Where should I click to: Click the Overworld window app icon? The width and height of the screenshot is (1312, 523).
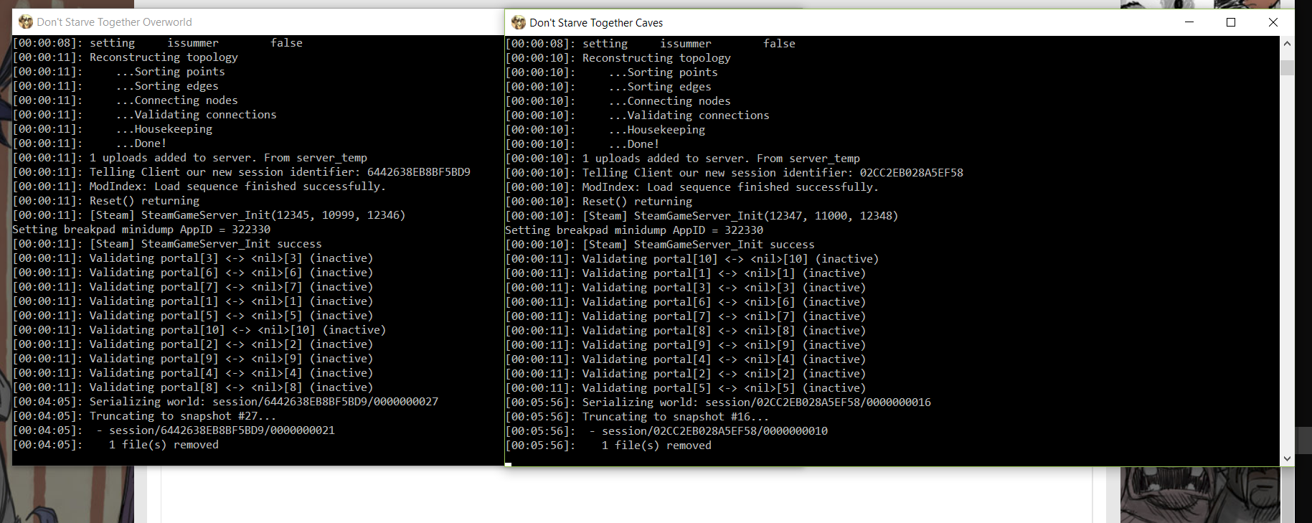pos(25,22)
